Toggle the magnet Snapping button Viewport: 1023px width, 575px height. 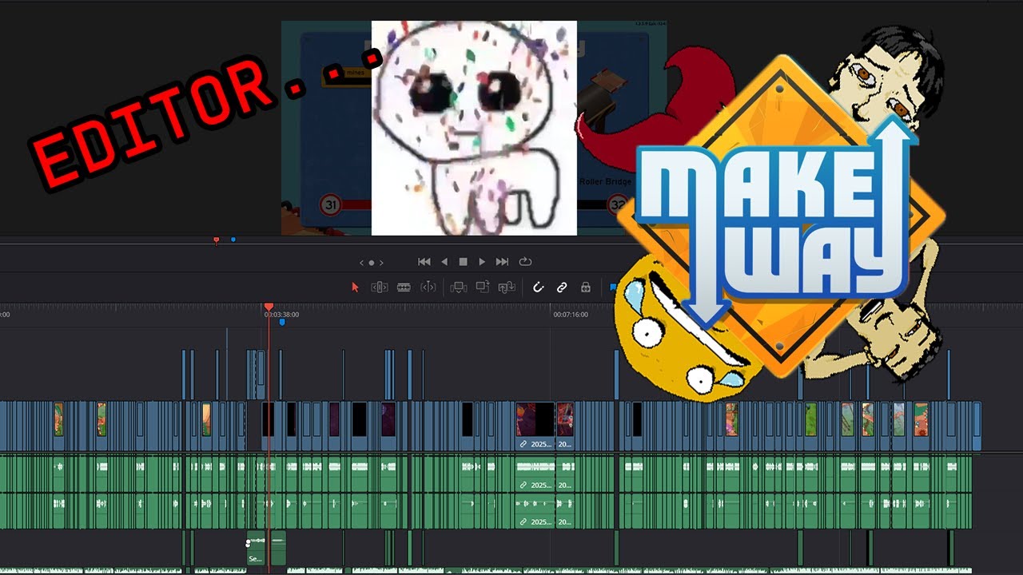click(539, 287)
